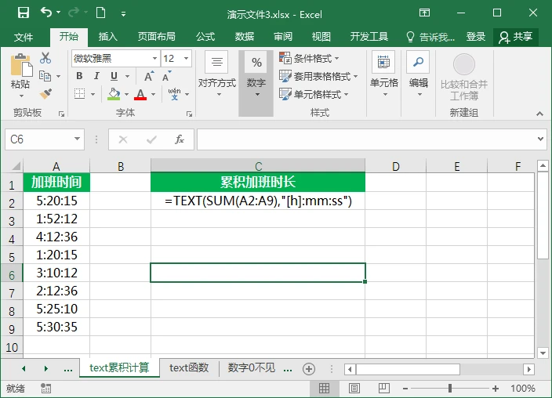
Task: Open Customize Quick Access Toolbar arrow
Action: (x=123, y=14)
